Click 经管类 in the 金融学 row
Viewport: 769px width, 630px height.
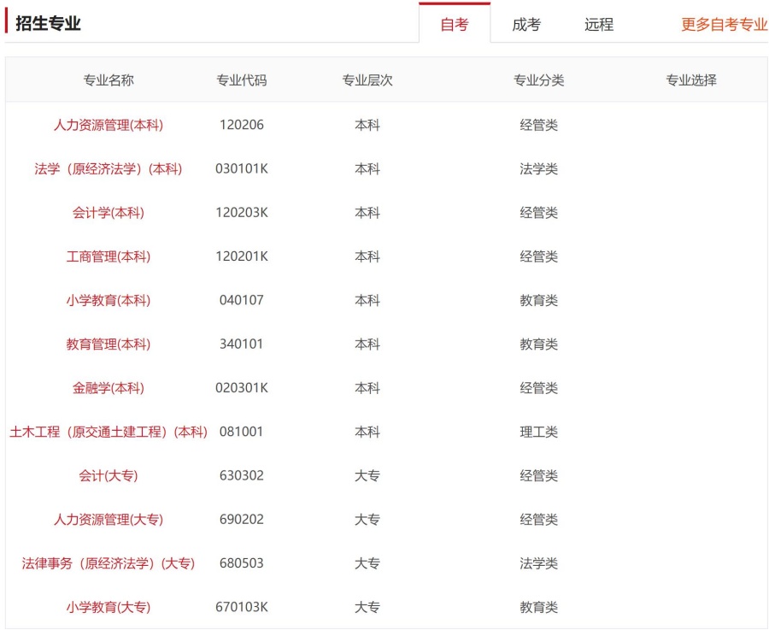538,388
